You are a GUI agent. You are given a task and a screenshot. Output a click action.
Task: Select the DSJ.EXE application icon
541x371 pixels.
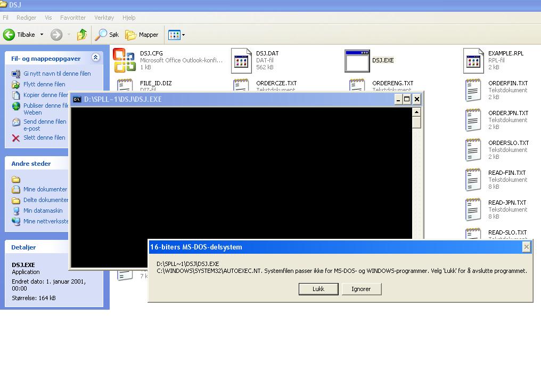(357, 61)
